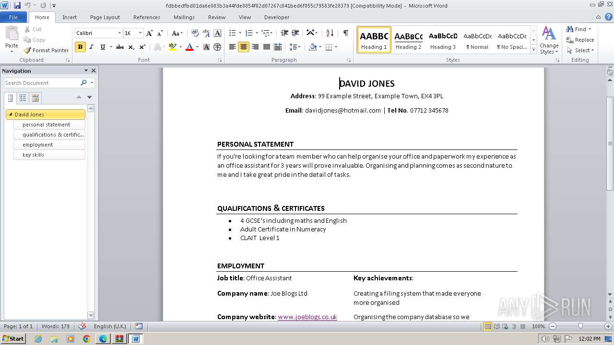This screenshot has width=614, height=345.
Task: Click the Sort icon
Action: point(330,33)
